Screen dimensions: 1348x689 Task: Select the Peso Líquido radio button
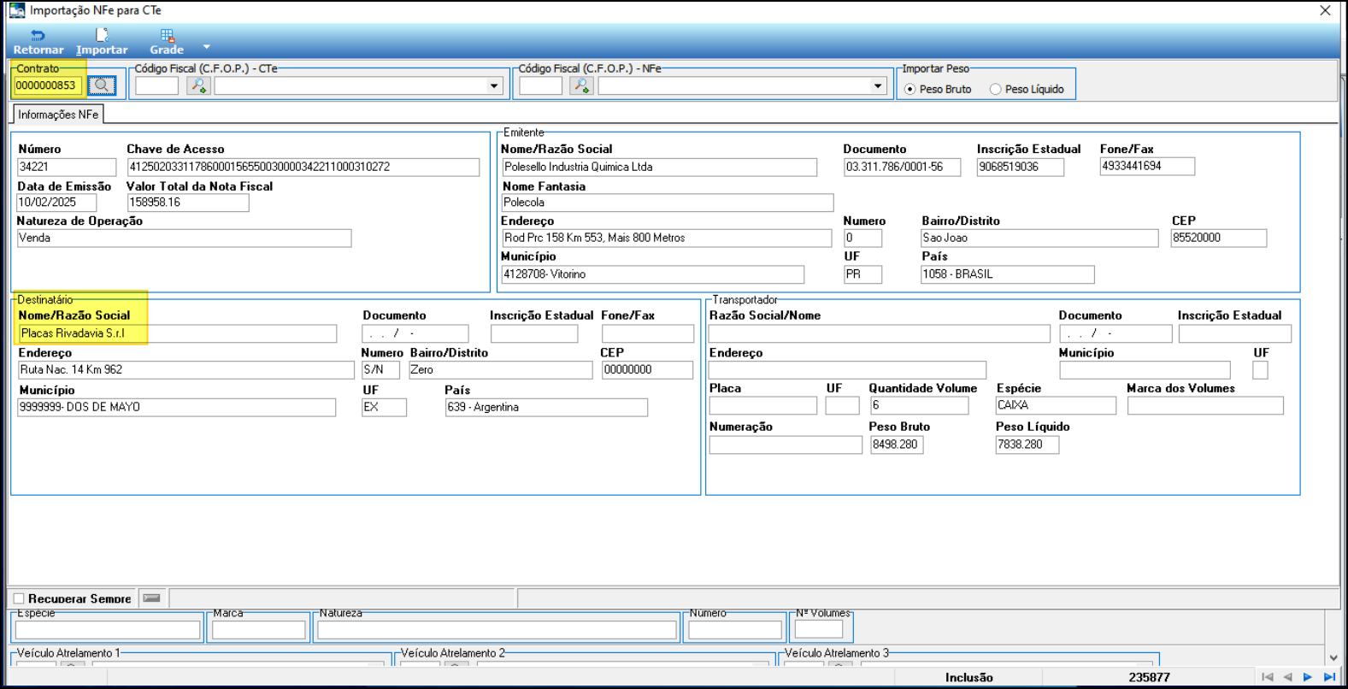[x=995, y=89]
